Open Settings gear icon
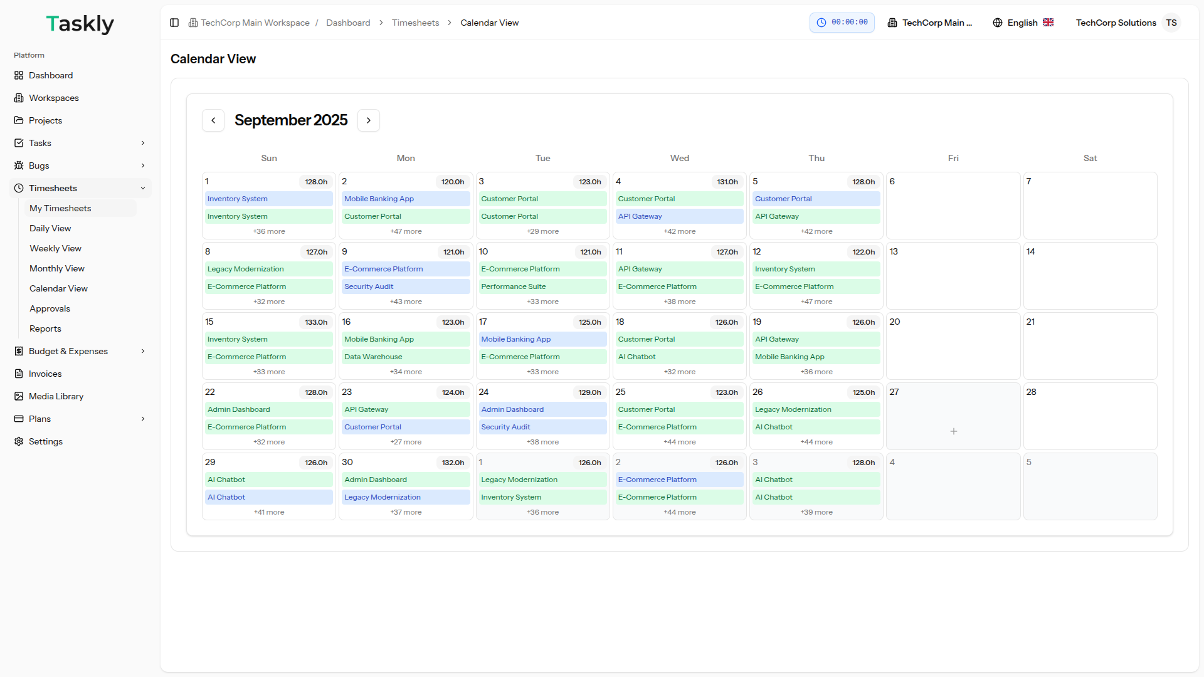1204x677 pixels. pyautogui.click(x=19, y=441)
